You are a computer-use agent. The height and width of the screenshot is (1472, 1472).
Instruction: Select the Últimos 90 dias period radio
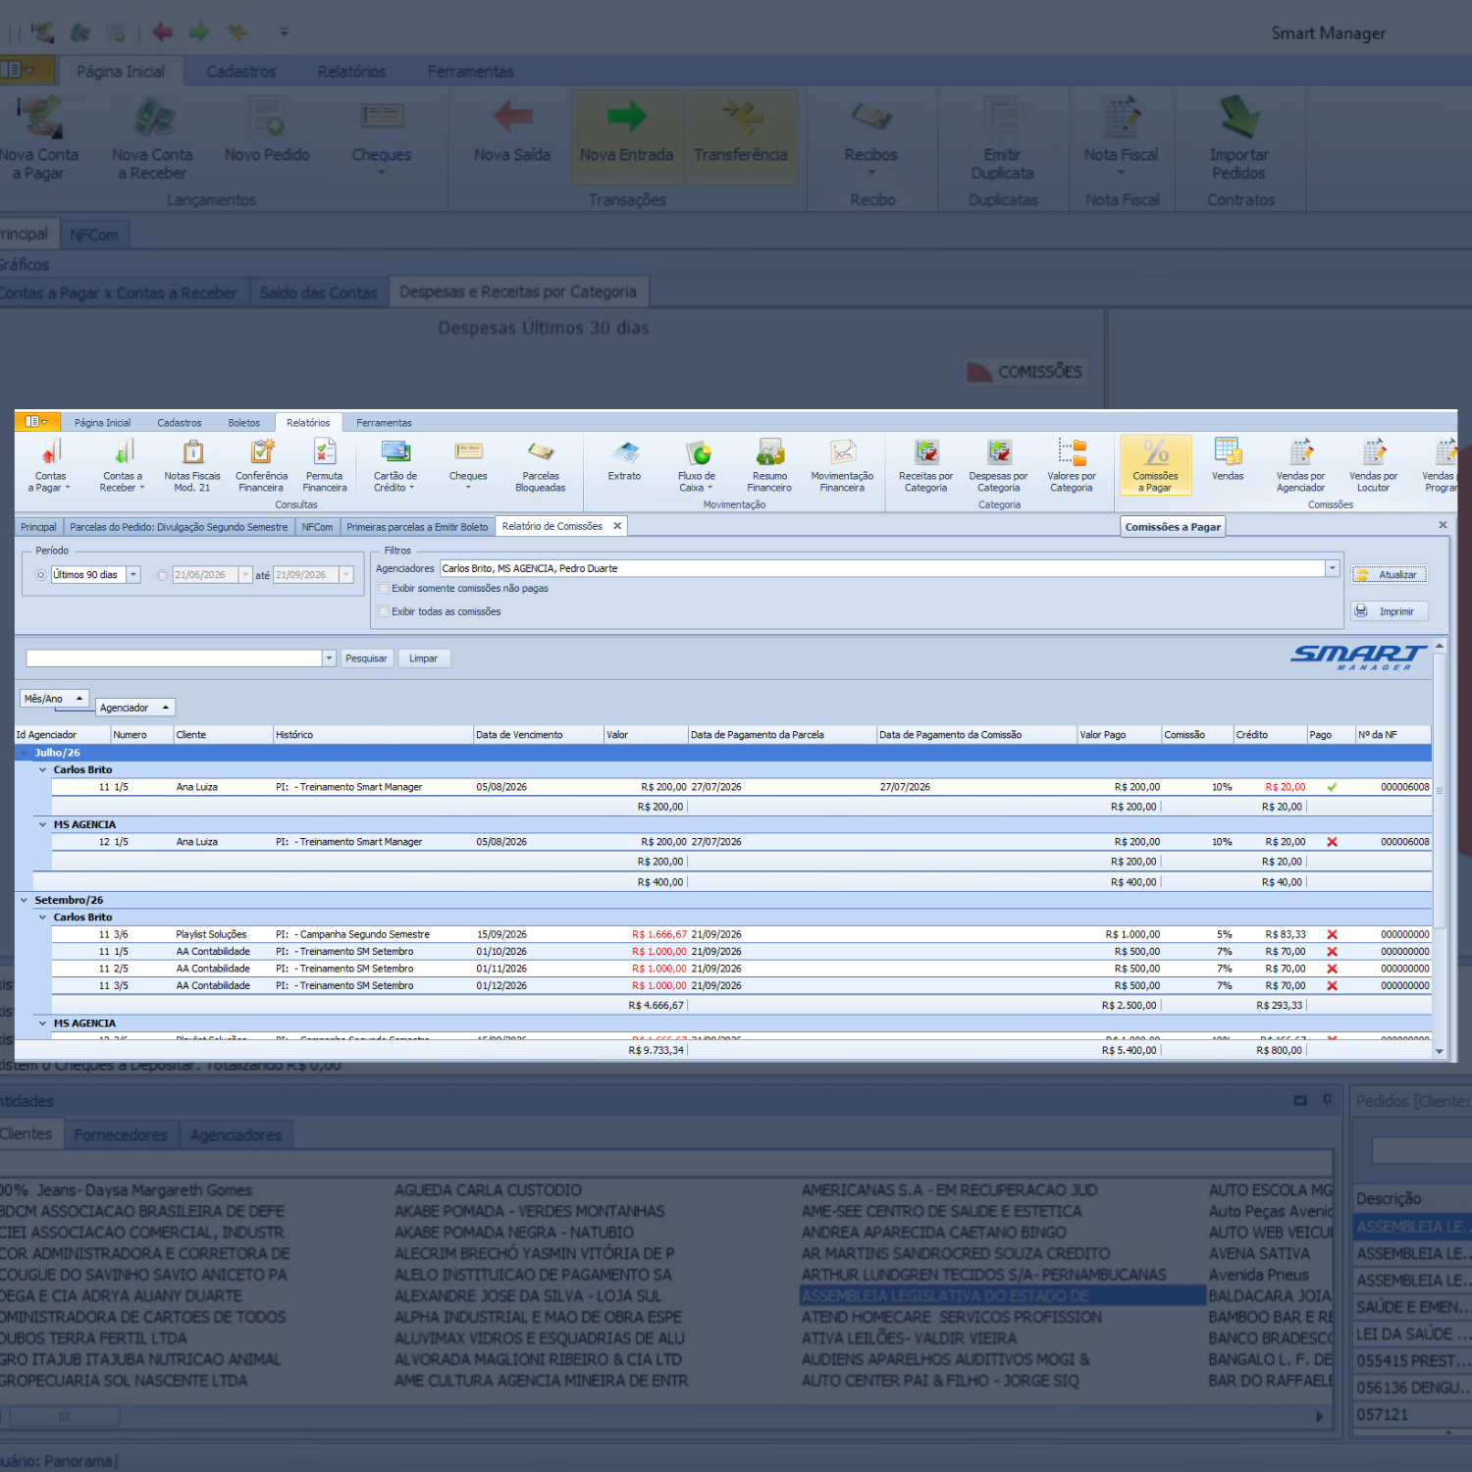coord(40,575)
